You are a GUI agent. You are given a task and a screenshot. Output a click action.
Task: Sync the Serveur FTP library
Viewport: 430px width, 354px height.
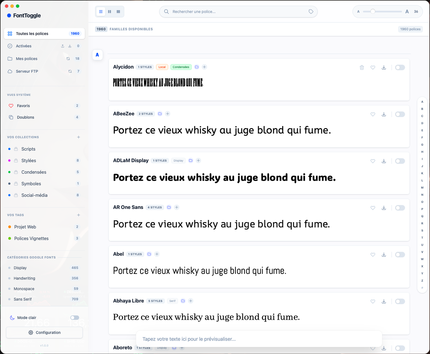tap(70, 71)
